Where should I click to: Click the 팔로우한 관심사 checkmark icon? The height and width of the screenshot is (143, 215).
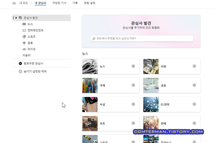20,63
